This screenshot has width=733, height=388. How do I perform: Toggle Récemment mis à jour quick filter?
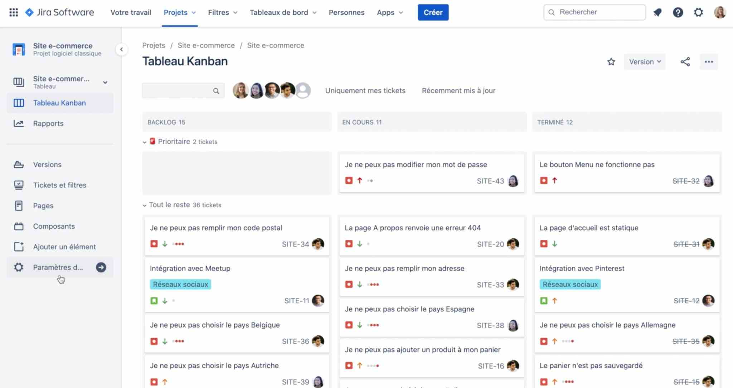pos(458,90)
